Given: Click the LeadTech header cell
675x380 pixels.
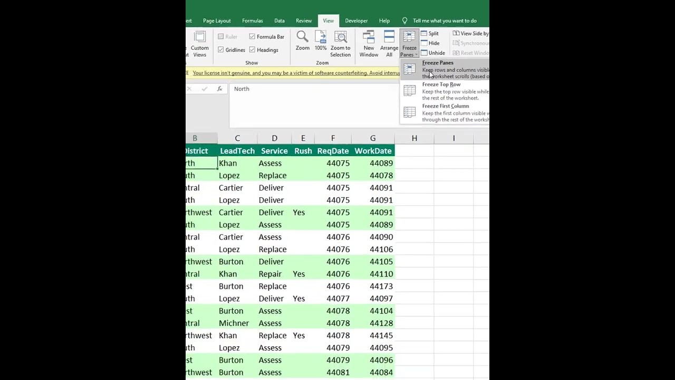Looking at the screenshot, I should [x=237, y=151].
